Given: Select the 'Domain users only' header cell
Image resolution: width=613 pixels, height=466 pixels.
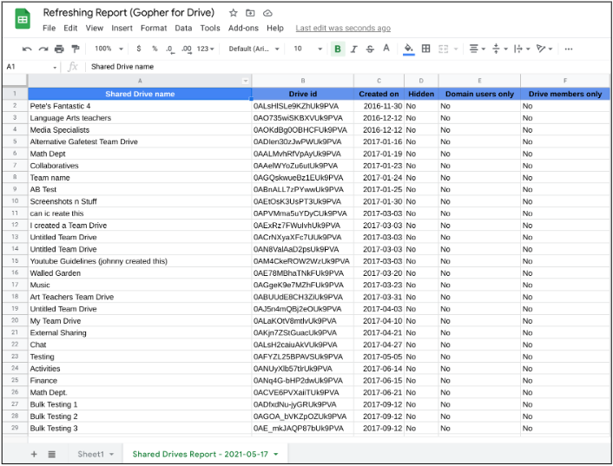Looking at the screenshot, I should 479,94.
